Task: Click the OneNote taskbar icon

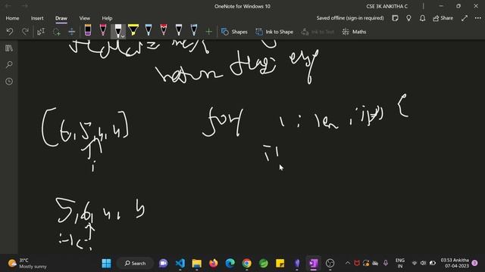Action: (x=313, y=263)
